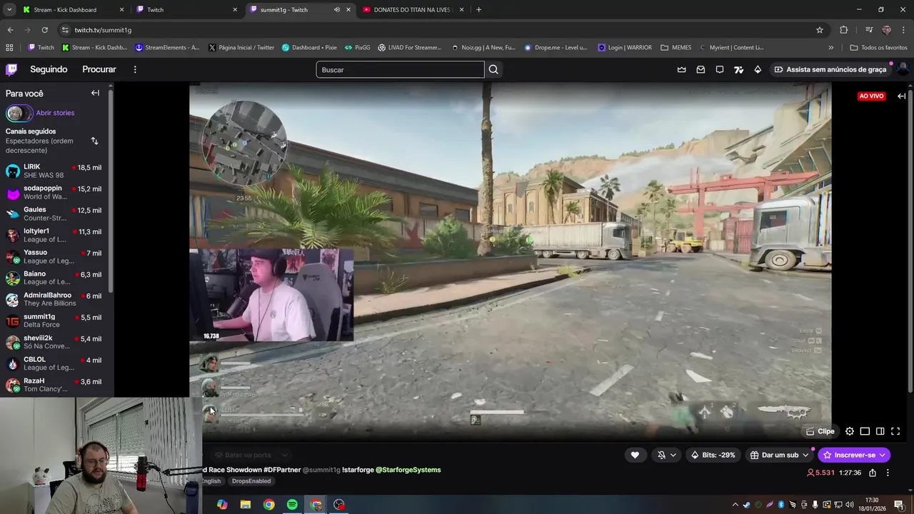Open Gaules channel in sidebar
Viewport: 914px width, 514px height.
56,214
